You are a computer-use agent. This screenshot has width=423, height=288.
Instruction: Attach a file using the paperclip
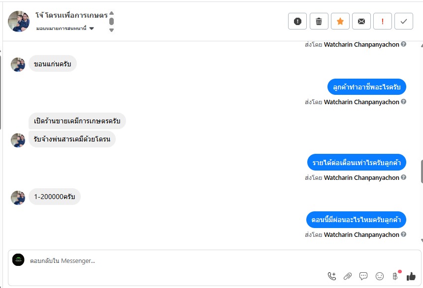pyautogui.click(x=348, y=276)
